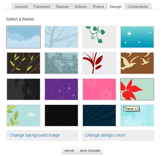This screenshot has width=161, height=156.
Task: Select the teal sparkling stars theme
Action: [x=137, y=37]
